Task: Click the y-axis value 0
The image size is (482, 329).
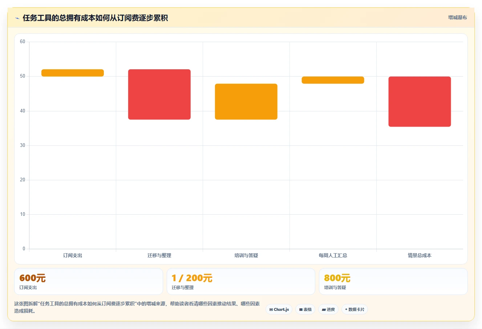Action: pos(24,249)
